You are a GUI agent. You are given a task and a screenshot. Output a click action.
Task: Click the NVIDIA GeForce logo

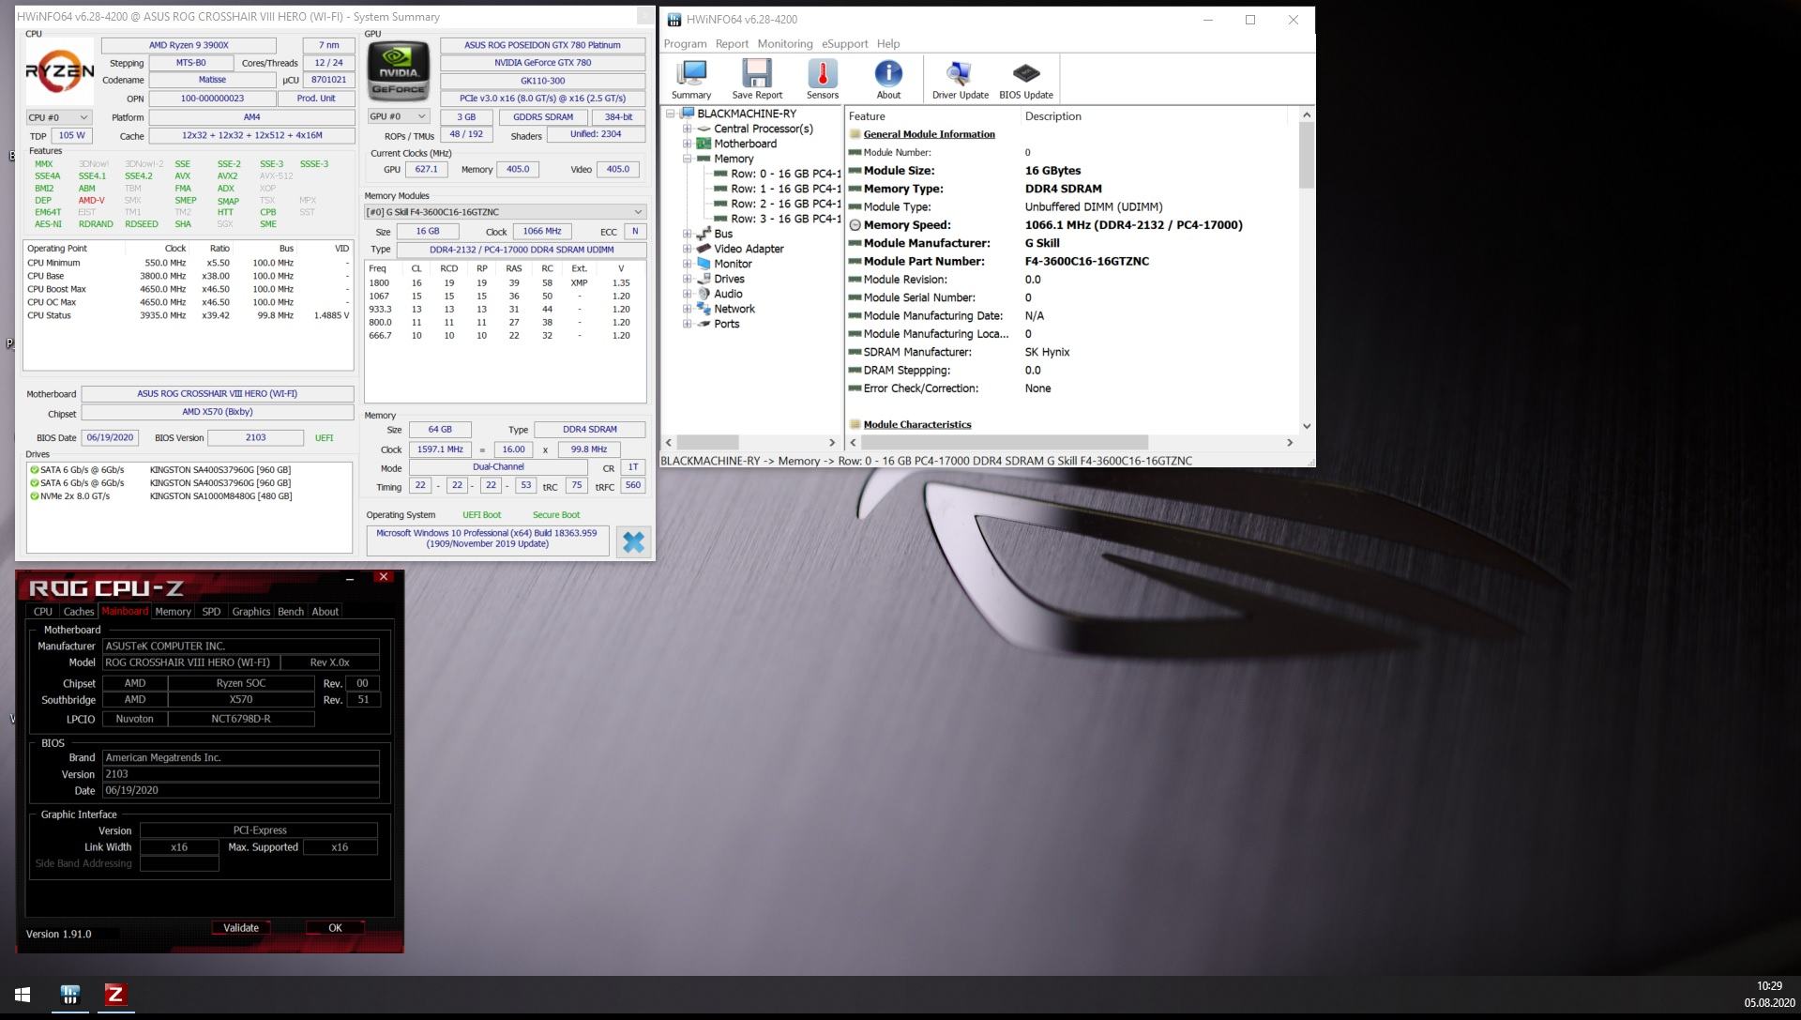398,71
